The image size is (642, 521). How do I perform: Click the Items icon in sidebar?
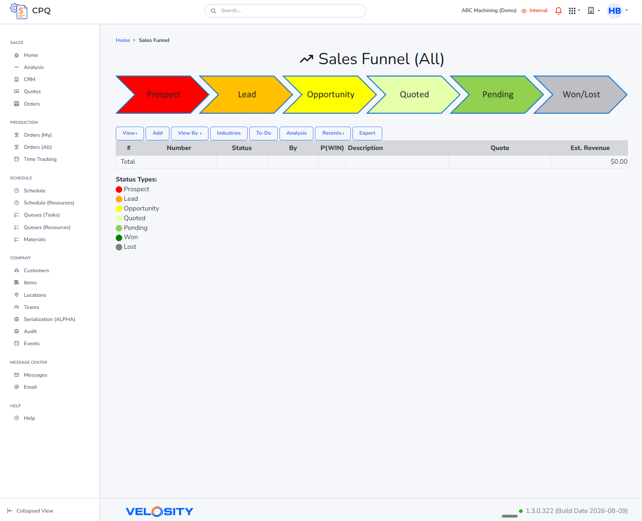[x=17, y=283]
